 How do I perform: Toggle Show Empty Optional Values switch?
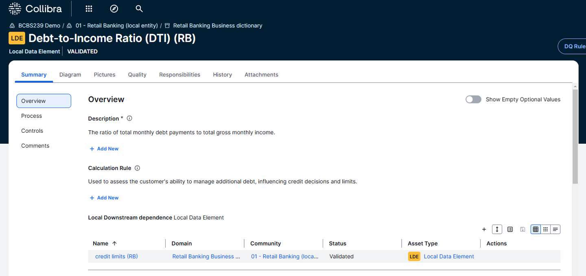473,99
